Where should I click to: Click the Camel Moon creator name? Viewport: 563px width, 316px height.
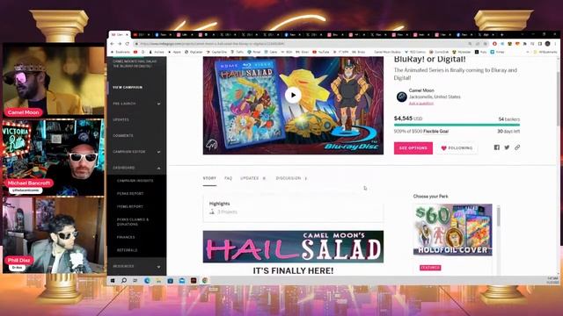point(421,90)
